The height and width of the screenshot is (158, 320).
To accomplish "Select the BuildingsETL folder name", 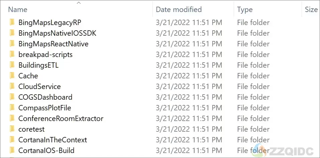I will pyautogui.click(x=38, y=65).
